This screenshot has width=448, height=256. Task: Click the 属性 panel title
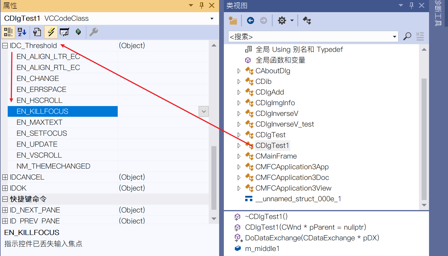10,5
